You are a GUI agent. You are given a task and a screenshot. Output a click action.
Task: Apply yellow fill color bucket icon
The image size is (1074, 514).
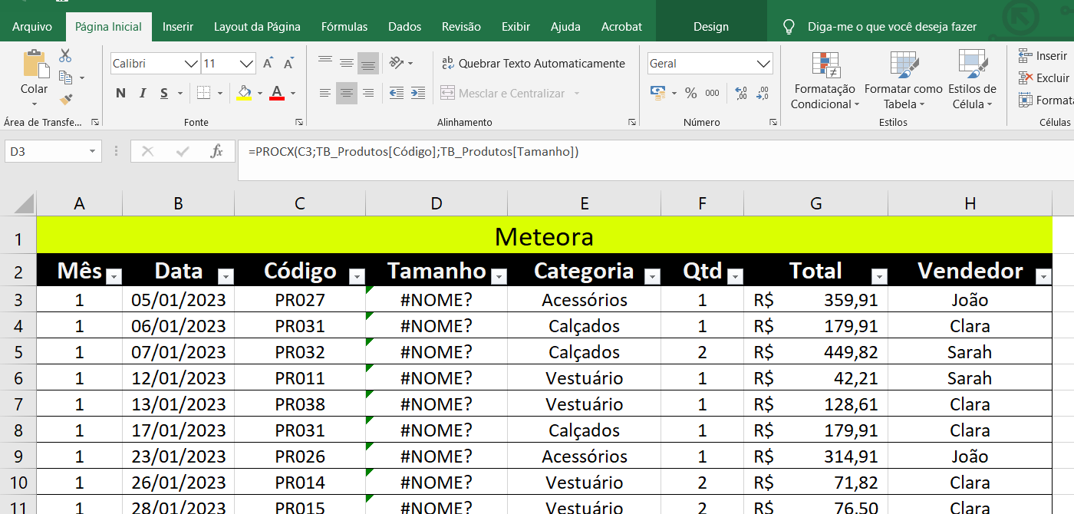point(244,93)
